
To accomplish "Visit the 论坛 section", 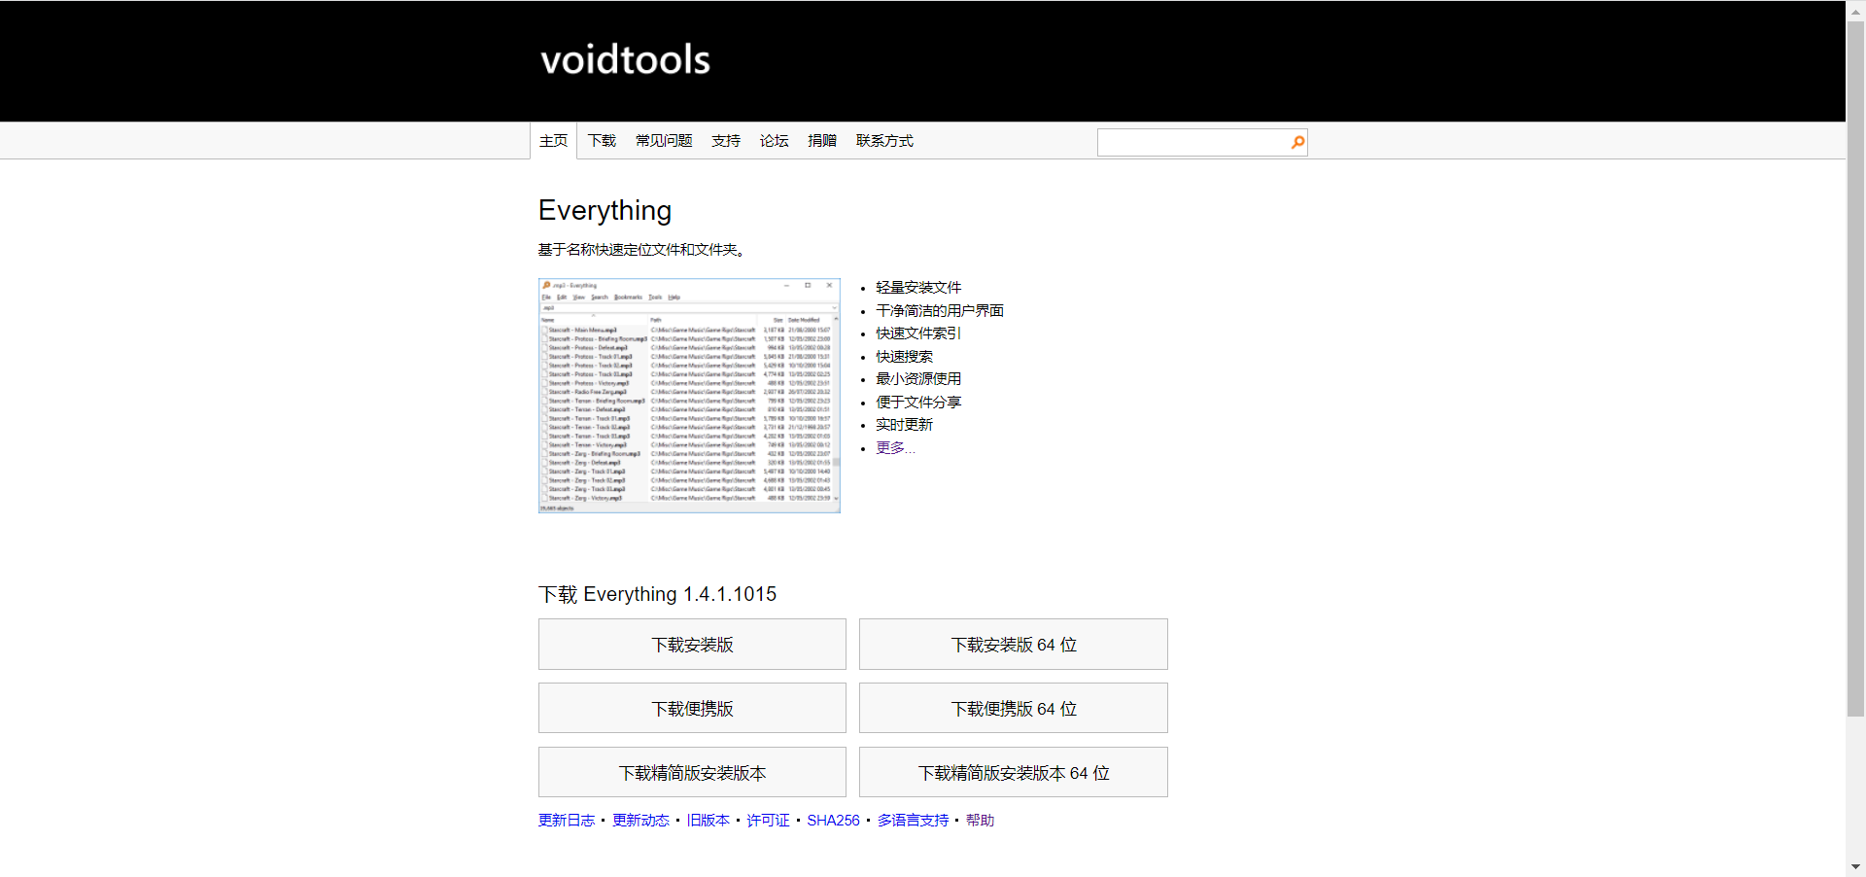I will coord(773,140).
